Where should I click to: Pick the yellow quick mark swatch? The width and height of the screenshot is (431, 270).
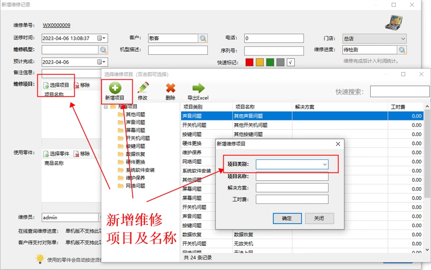260,62
